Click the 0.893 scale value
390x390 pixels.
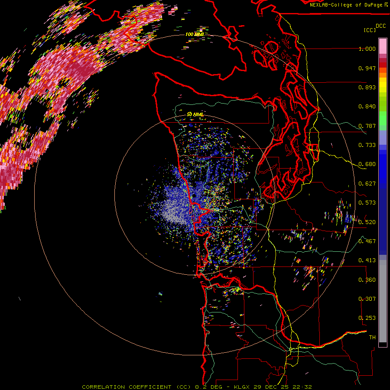click(x=367, y=87)
